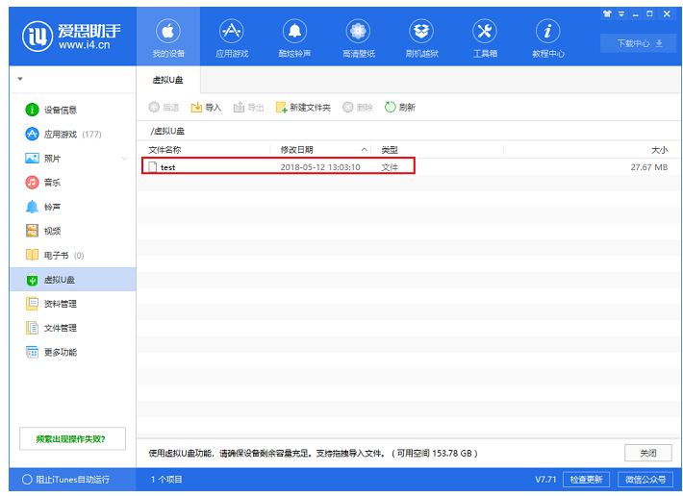The width and height of the screenshot is (683, 496).
Task: Click the 刷新 refresh toolbar button
Action: tap(400, 107)
